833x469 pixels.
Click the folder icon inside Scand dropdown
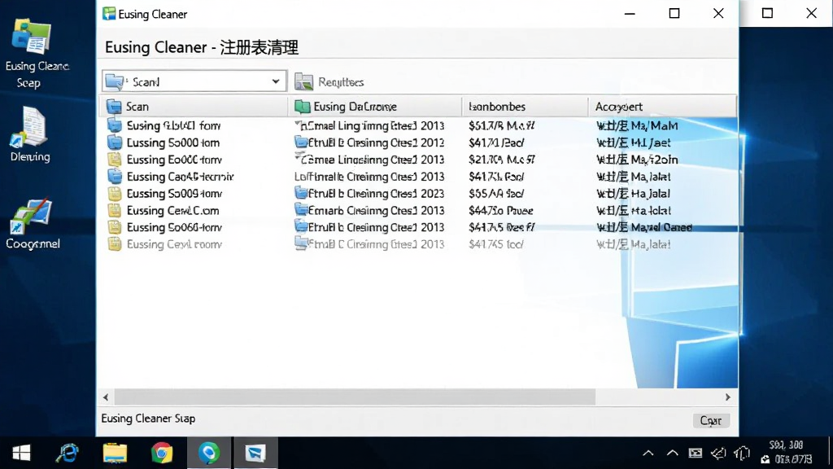(x=114, y=81)
